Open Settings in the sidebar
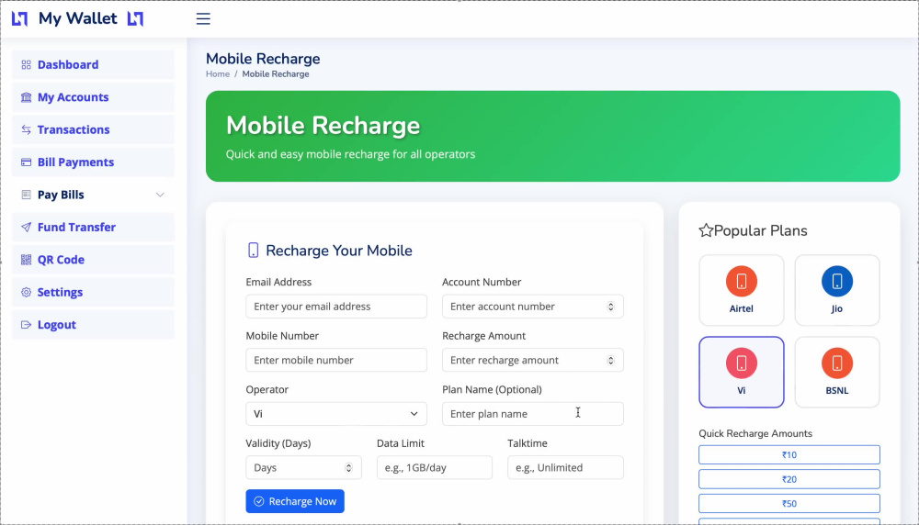 pyautogui.click(x=93, y=292)
